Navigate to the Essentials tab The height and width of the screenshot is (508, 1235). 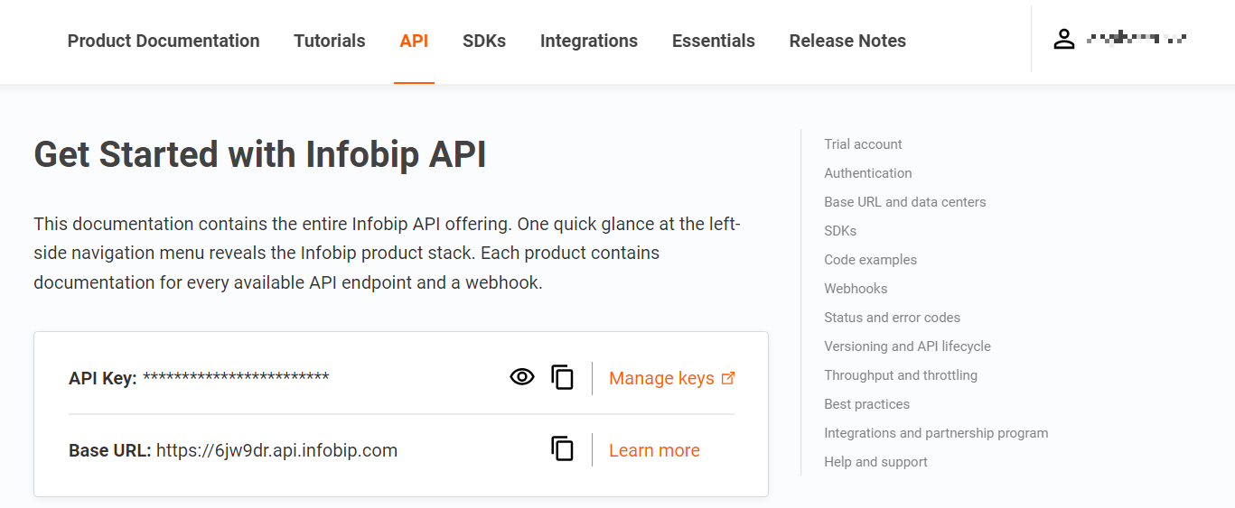click(714, 41)
